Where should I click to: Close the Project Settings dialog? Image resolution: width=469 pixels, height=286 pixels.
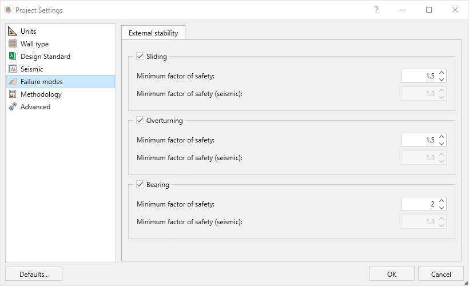(455, 10)
